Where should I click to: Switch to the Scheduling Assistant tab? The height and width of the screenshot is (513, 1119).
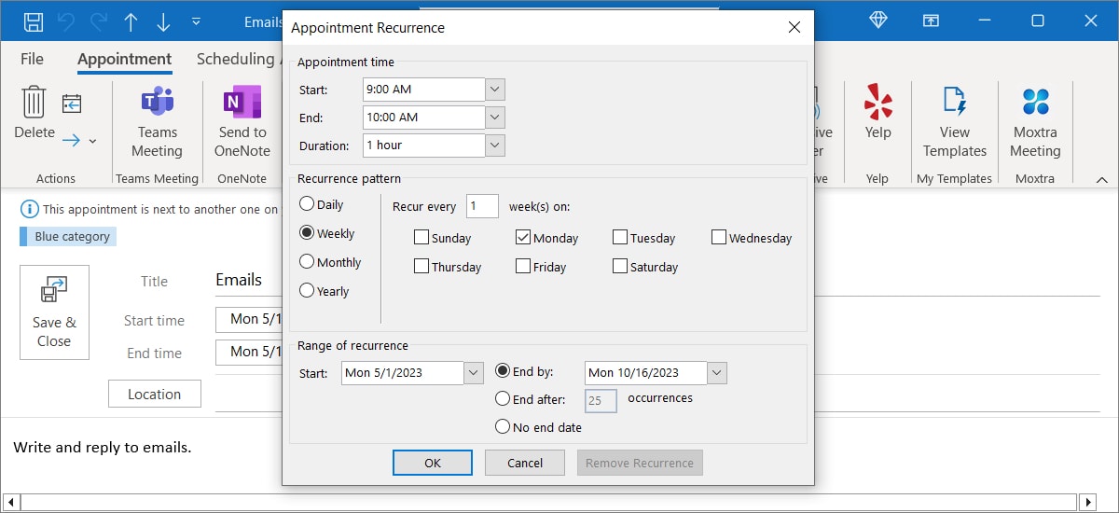(x=238, y=59)
